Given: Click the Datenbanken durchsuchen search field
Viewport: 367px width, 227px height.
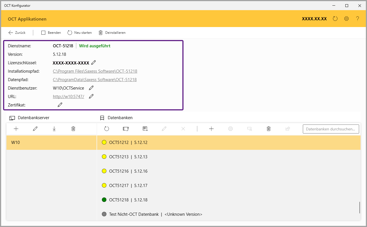Looking at the screenshot, I should click(331, 129).
